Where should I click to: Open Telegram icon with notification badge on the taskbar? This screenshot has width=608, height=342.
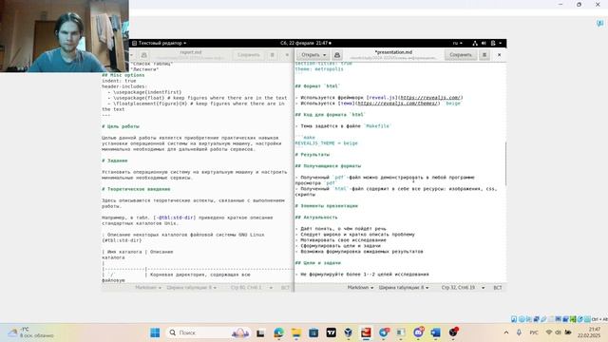(x=384, y=332)
